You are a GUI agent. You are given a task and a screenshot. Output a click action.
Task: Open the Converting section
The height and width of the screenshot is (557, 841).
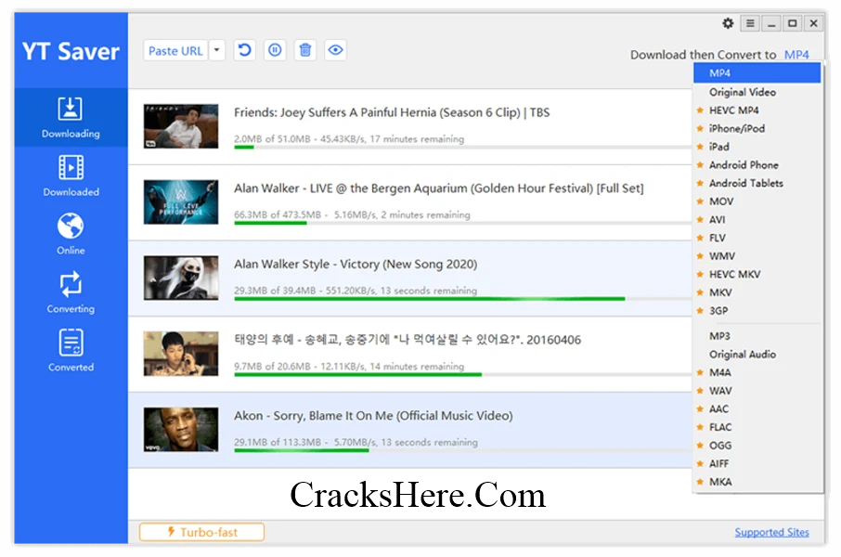coord(71,293)
